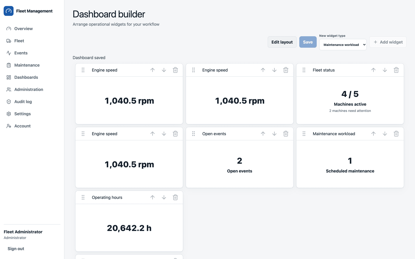
Task: Click the Audit log shield icon
Action: [9, 102]
